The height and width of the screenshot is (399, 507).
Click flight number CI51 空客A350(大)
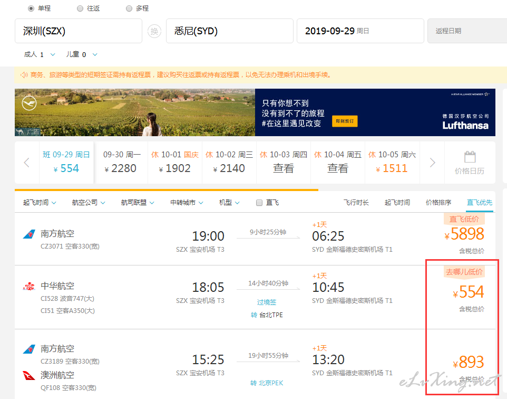(67, 311)
